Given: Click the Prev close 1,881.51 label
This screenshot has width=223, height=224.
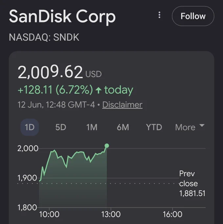Looking at the screenshot, I should 192,183.
